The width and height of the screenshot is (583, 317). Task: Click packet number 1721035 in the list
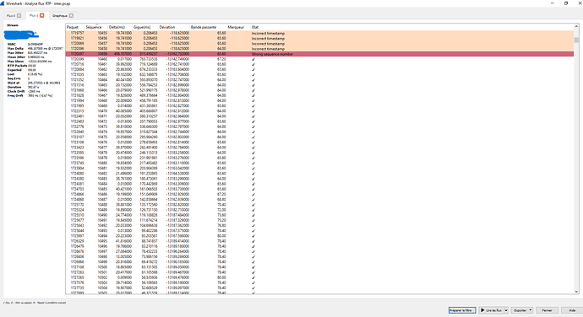78,74
